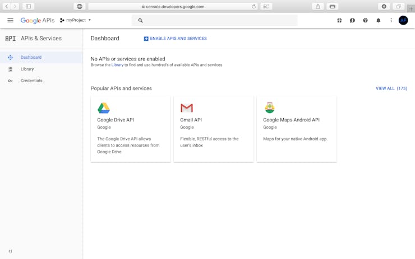415x259 pixels.
Task: Click the API logo beside APIs & Services
Action: [x=10, y=39]
